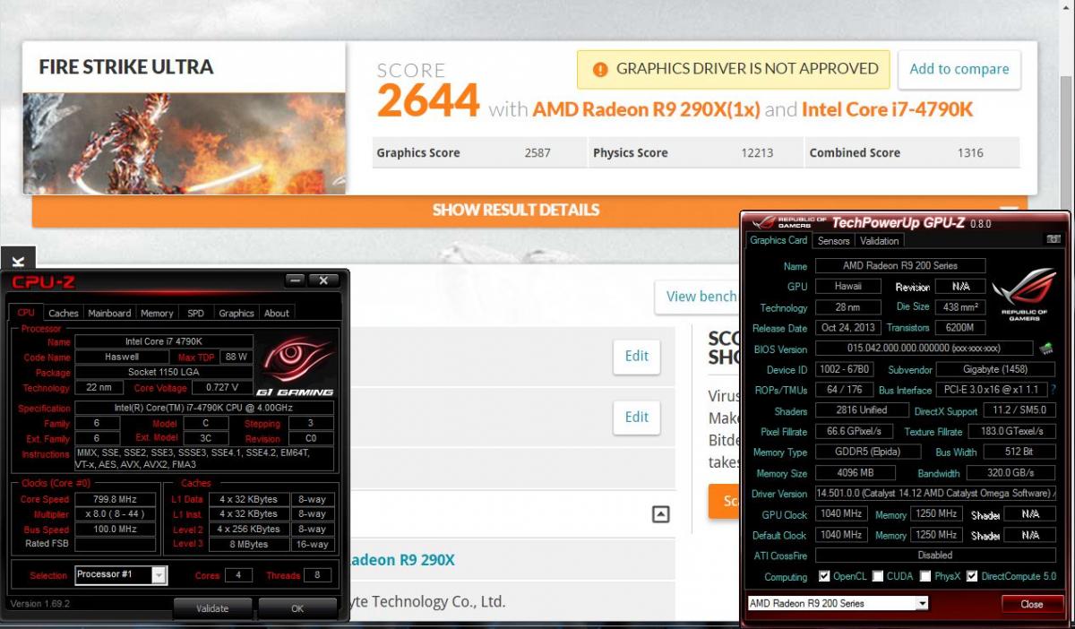Click the Validate button in CPU-Z
Viewport: 1075px width, 629px height.
coord(212,608)
